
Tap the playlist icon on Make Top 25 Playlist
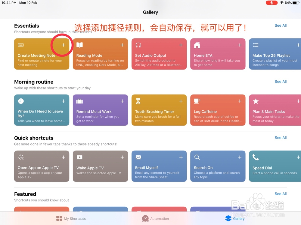tap(256, 45)
